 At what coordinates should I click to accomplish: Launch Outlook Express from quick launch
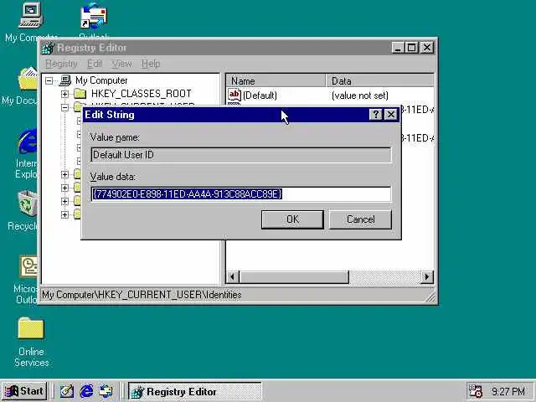pyautogui.click(x=106, y=391)
